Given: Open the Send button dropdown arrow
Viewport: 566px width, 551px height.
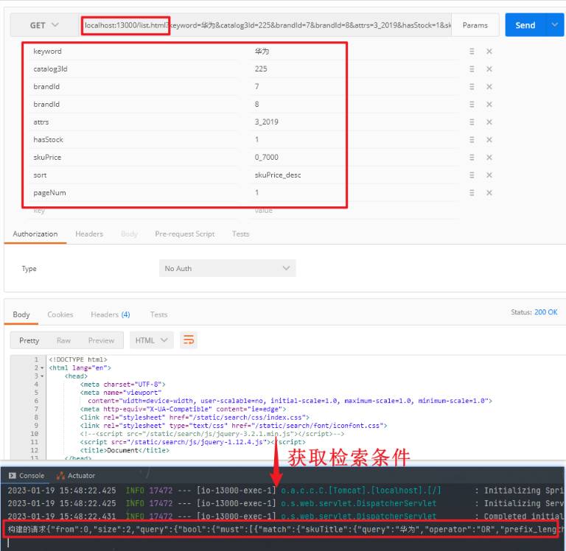Looking at the screenshot, I should [555, 25].
